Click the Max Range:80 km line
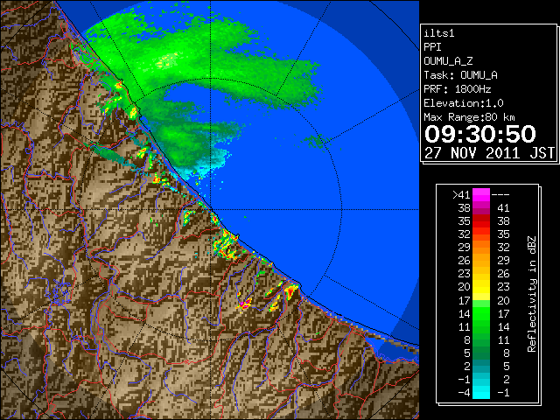 click(469, 117)
